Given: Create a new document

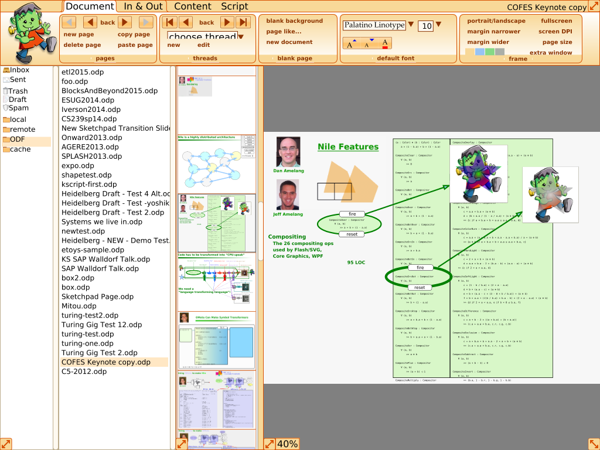Looking at the screenshot, I should pyautogui.click(x=289, y=42).
